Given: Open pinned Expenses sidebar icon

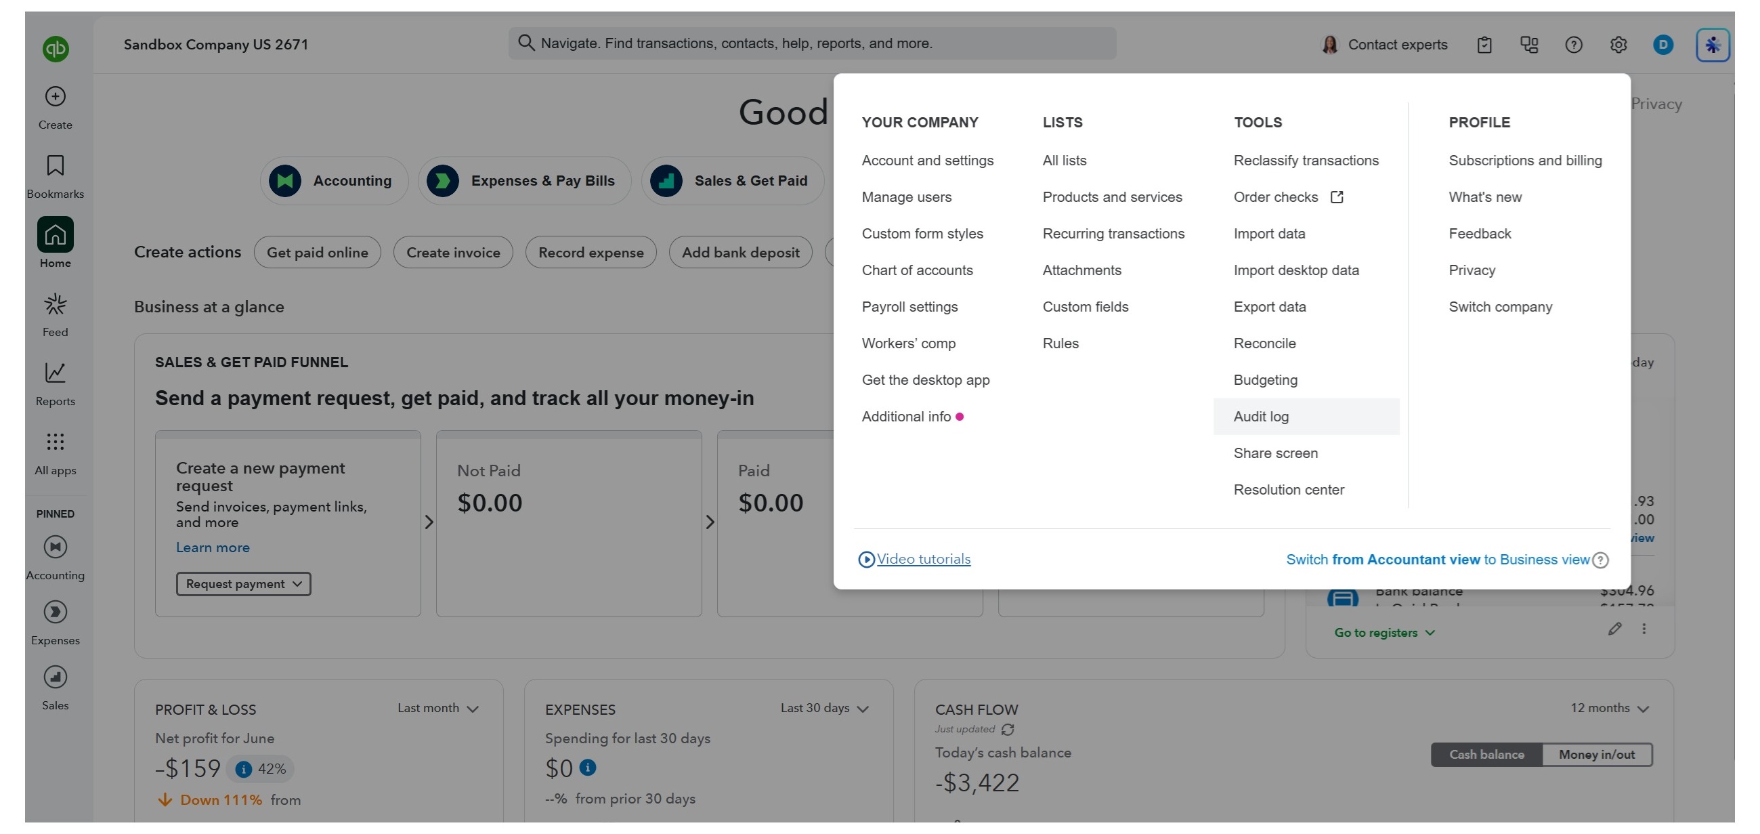Looking at the screenshot, I should 56,612.
